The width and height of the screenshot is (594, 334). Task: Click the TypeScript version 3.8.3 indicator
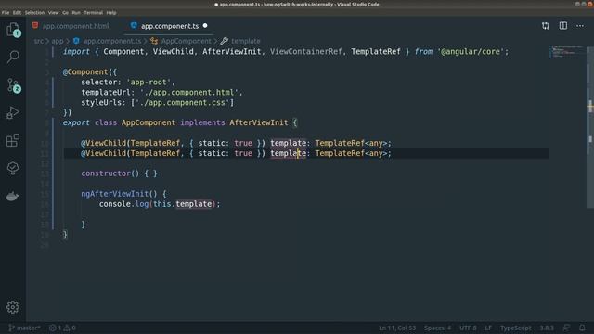(547, 328)
